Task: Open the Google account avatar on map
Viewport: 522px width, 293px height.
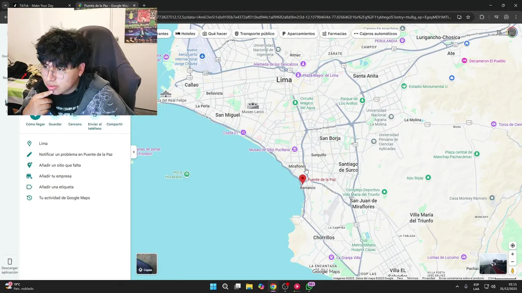Action: tap(512, 32)
